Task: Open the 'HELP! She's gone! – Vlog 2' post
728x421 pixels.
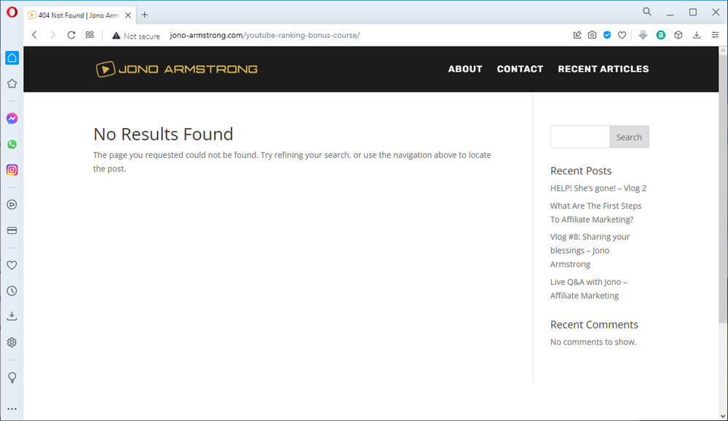Action: point(598,188)
